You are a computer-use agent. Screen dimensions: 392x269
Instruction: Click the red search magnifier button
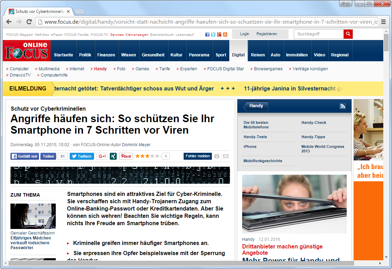pos(348,34)
